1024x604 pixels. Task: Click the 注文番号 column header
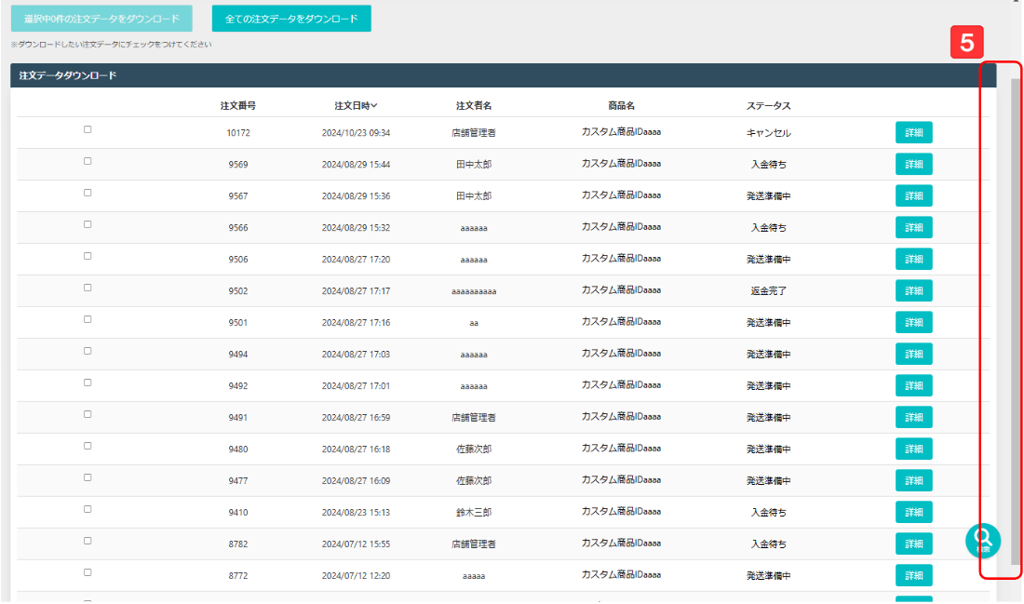[237, 105]
